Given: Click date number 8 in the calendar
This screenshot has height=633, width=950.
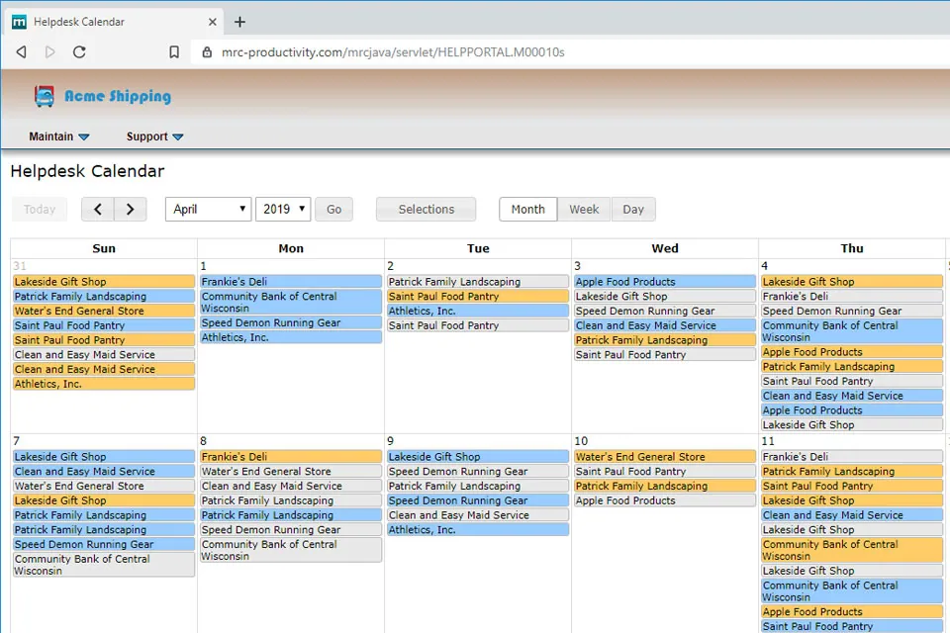Looking at the screenshot, I should coord(204,441).
